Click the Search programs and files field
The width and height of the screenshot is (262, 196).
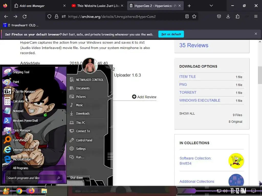(x=35, y=178)
